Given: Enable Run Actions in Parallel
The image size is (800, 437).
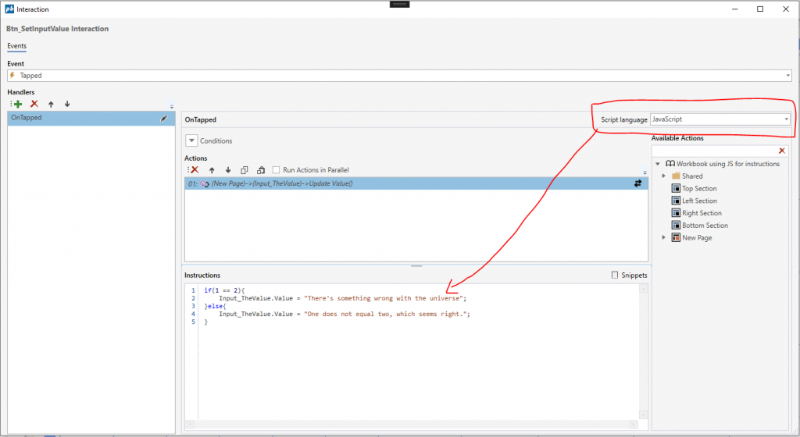Looking at the screenshot, I should pyautogui.click(x=277, y=170).
